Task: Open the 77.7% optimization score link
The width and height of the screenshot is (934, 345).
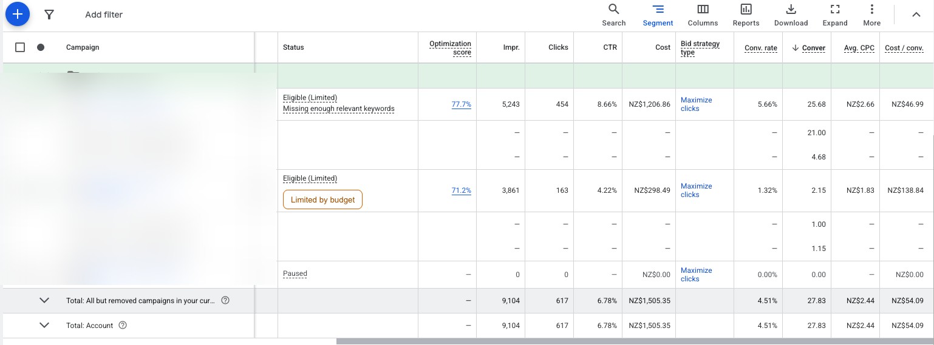Action: pos(462,104)
